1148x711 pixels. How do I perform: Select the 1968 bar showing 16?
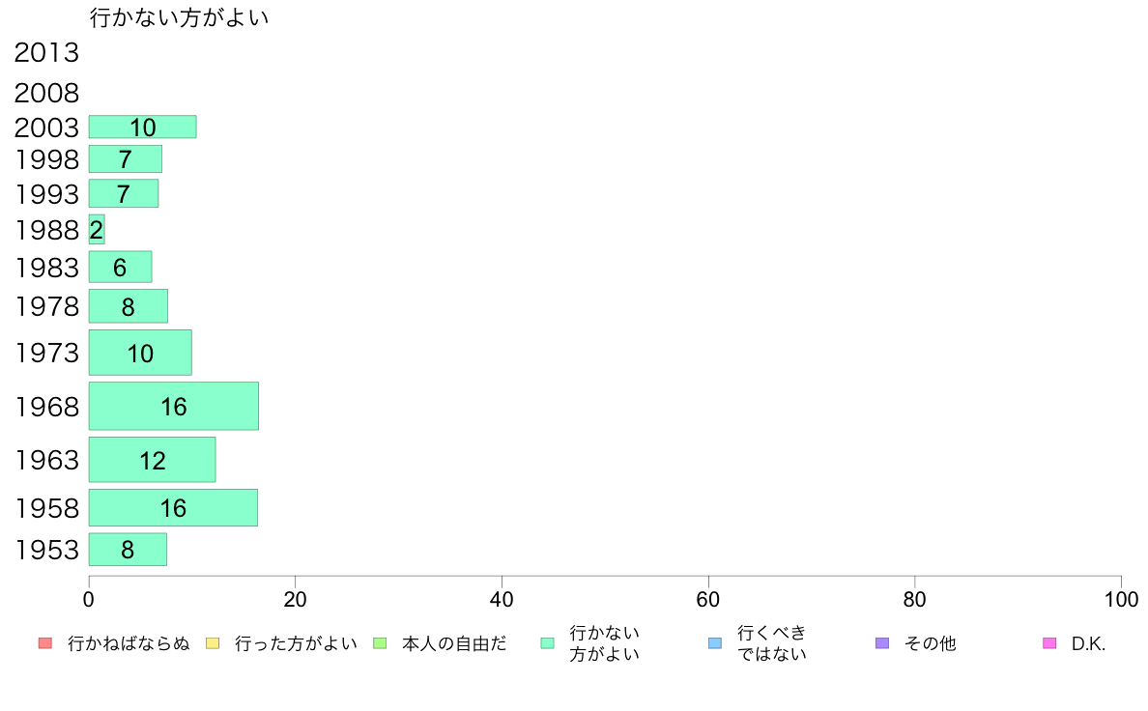click(x=174, y=406)
